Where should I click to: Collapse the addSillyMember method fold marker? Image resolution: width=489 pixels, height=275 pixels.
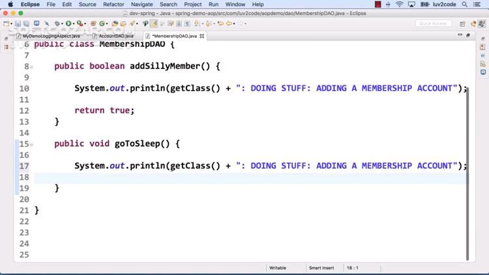[27, 66]
